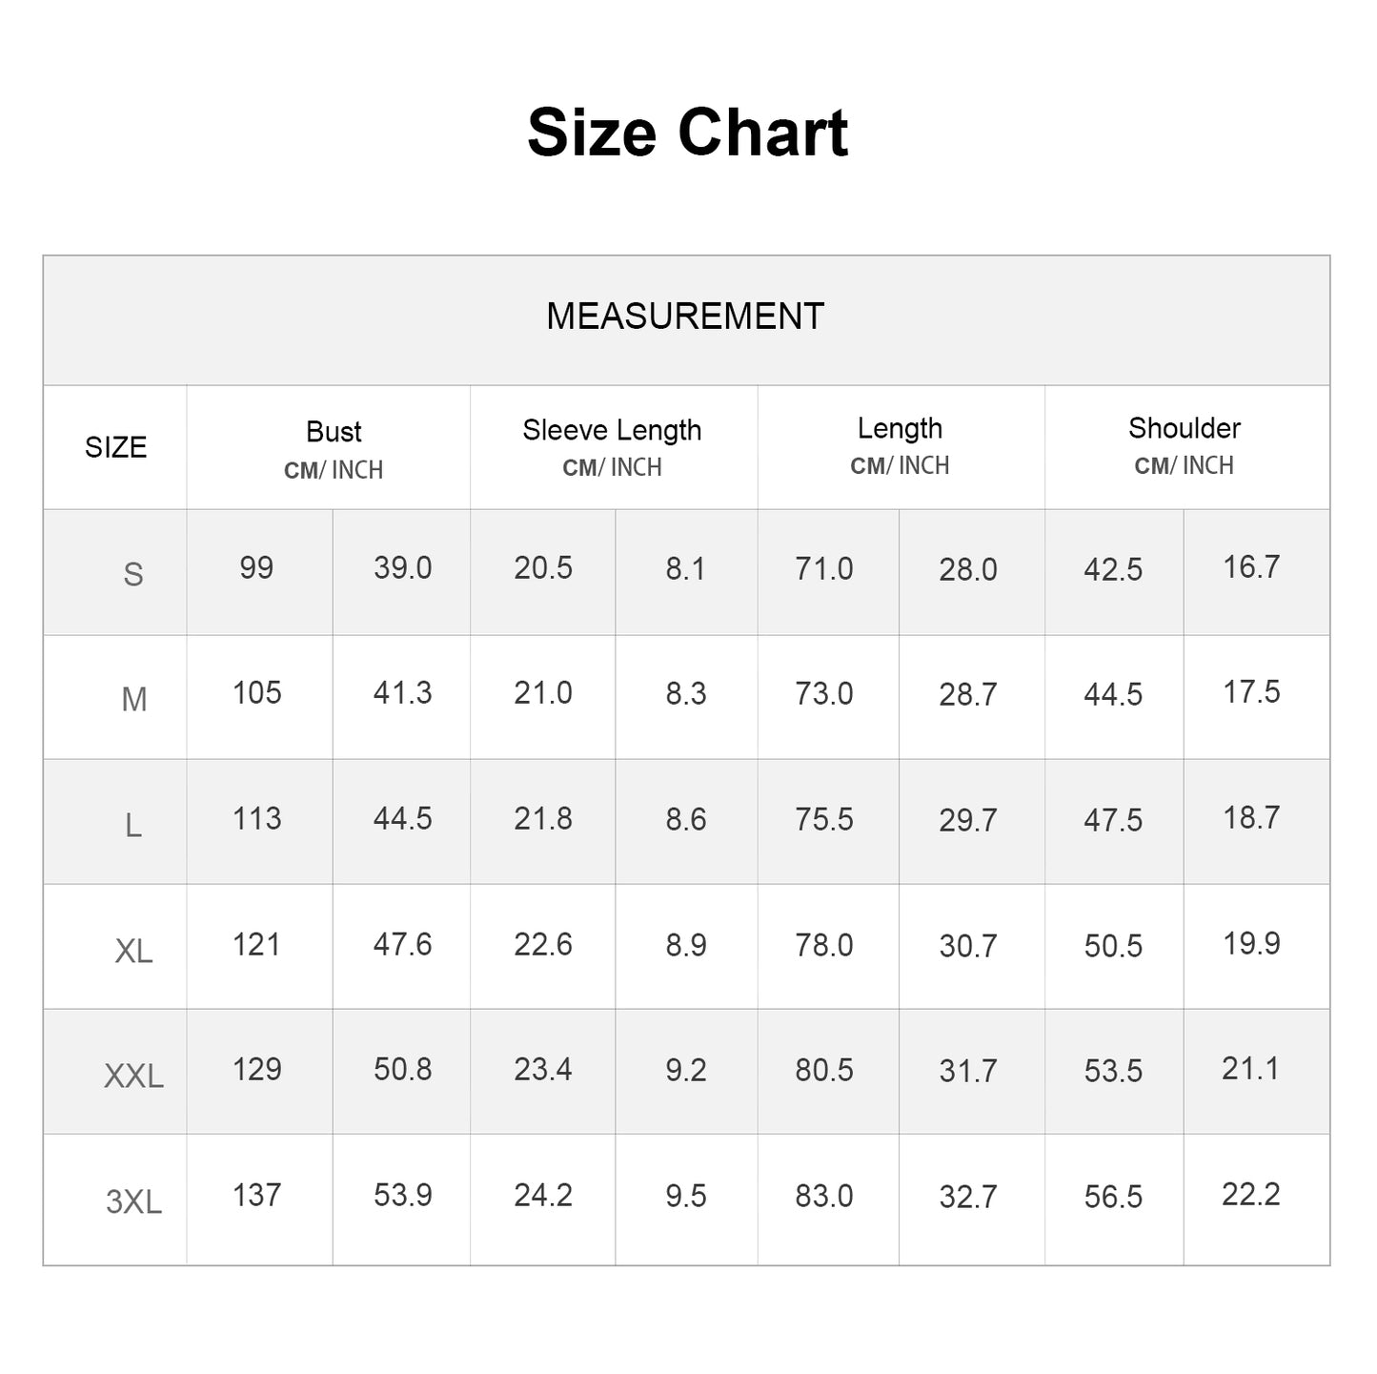Screen dimensions: 1377x1374
Task: Select the XXL size row label
Action: (x=133, y=1077)
